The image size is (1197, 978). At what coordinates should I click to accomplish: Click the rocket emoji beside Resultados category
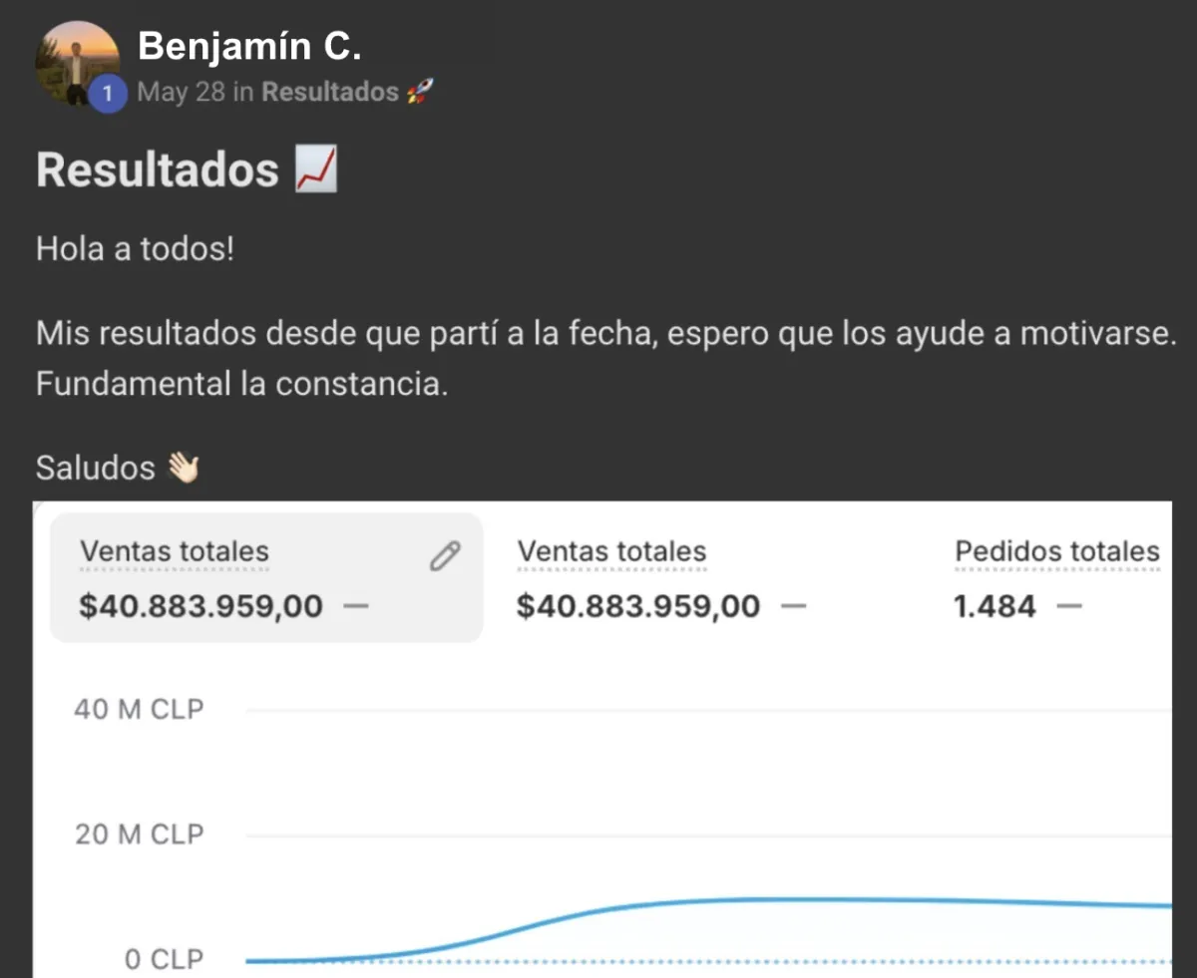pyautogui.click(x=419, y=93)
